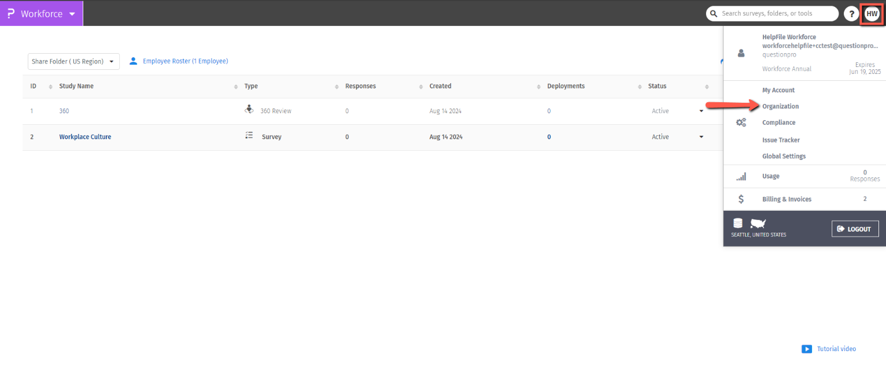Select Organization menu item
886x365 pixels.
(x=780, y=106)
